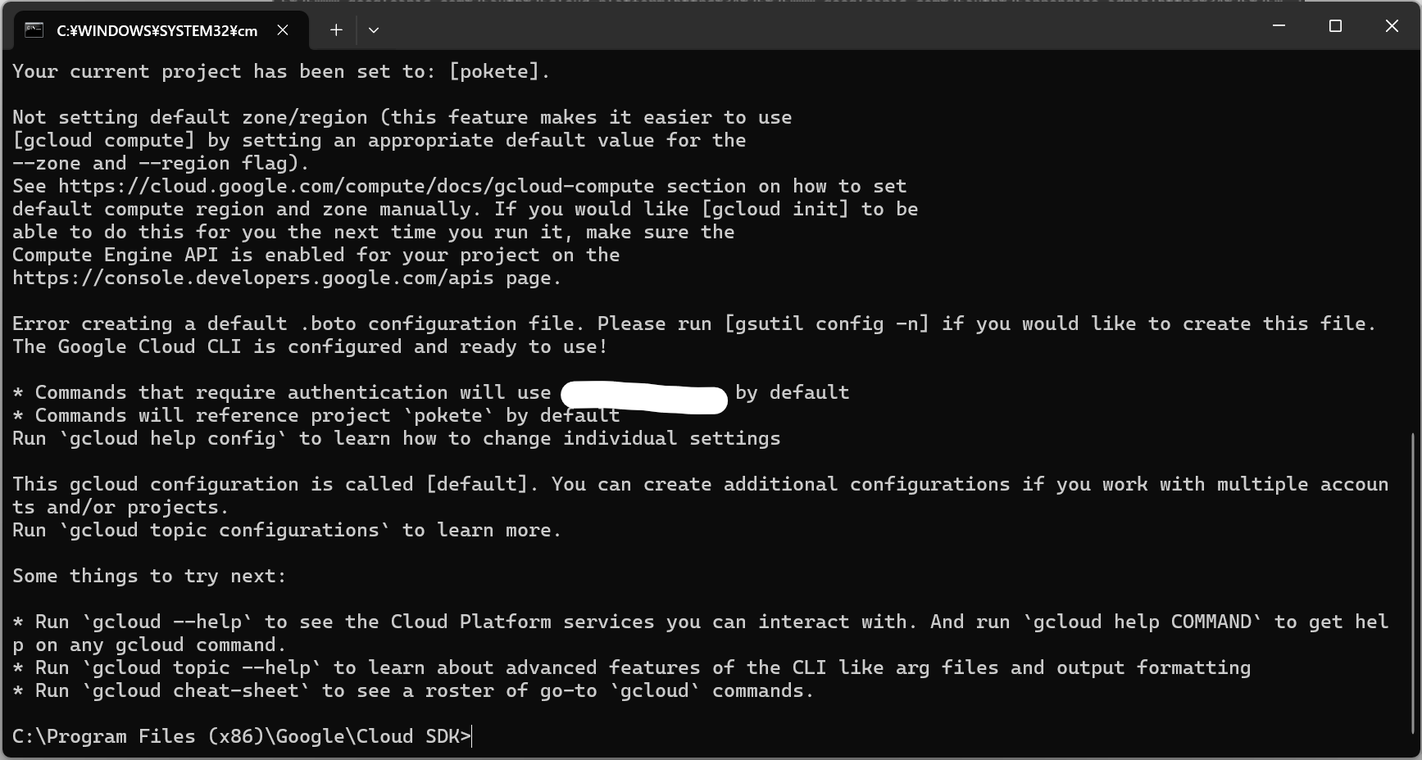Select the C:¥WINDOWS¥SYSTEM32¥cm tab title
Viewport: 1422px width, 760px height.
point(157,31)
